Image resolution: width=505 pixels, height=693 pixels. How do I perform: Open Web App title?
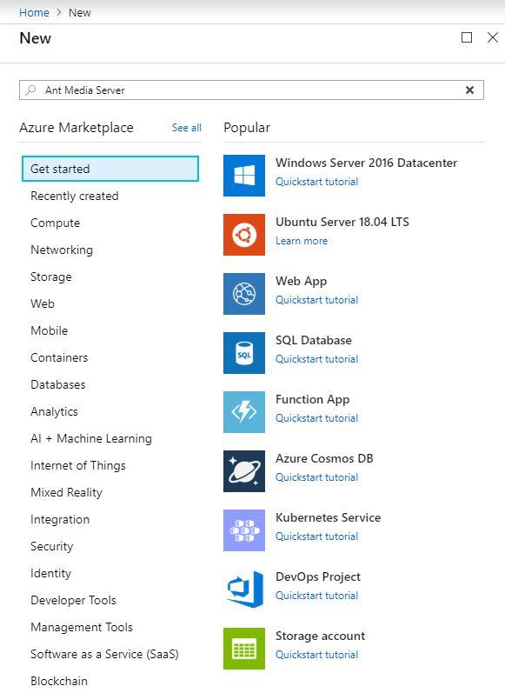click(302, 281)
